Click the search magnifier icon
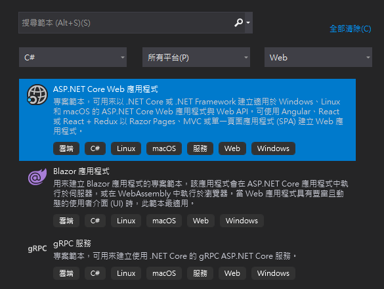This screenshot has width=384, height=289. pos(238,22)
